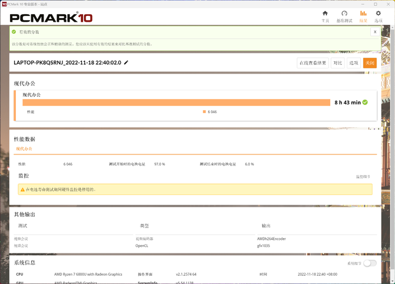
Task: Expand monitoring details (监控细节)
Action: tap(363, 176)
